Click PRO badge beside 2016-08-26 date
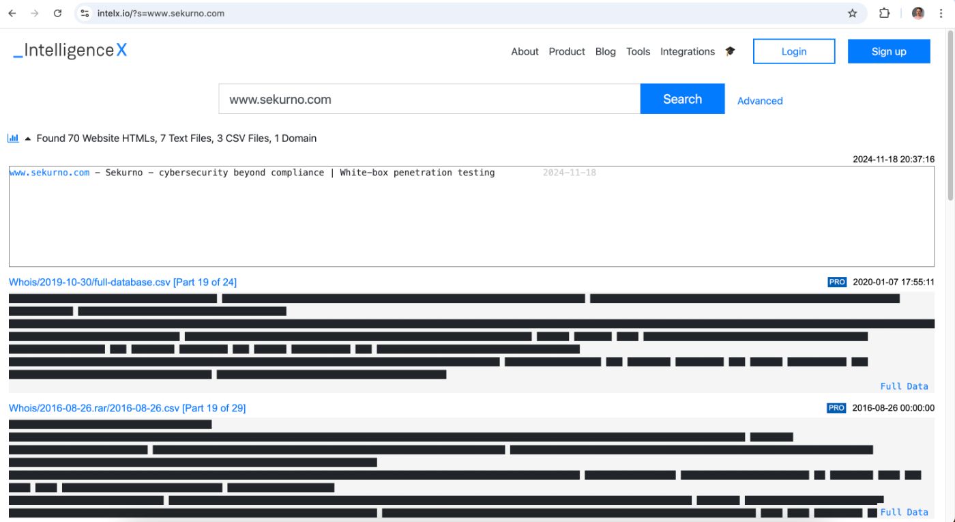Image resolution: width=955 pixels, height=522 pixels. pyautogui.click(x=836, y=408)
